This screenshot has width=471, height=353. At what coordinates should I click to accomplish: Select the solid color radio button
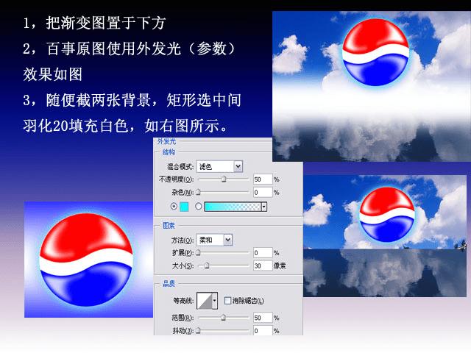[174, 207]
